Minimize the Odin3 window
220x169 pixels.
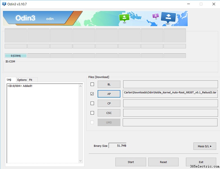[x=188, y=4]
